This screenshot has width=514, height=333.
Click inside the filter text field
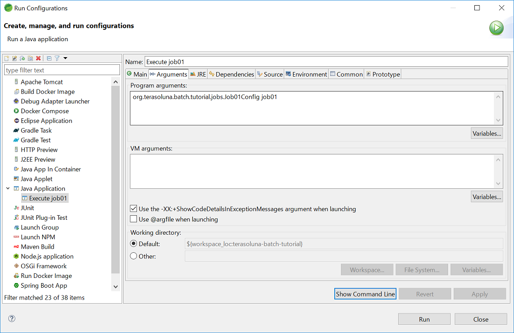tap(62, 69)
